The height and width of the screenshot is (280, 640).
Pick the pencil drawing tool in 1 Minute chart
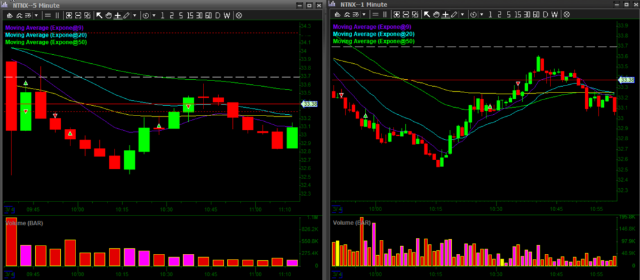454,15
